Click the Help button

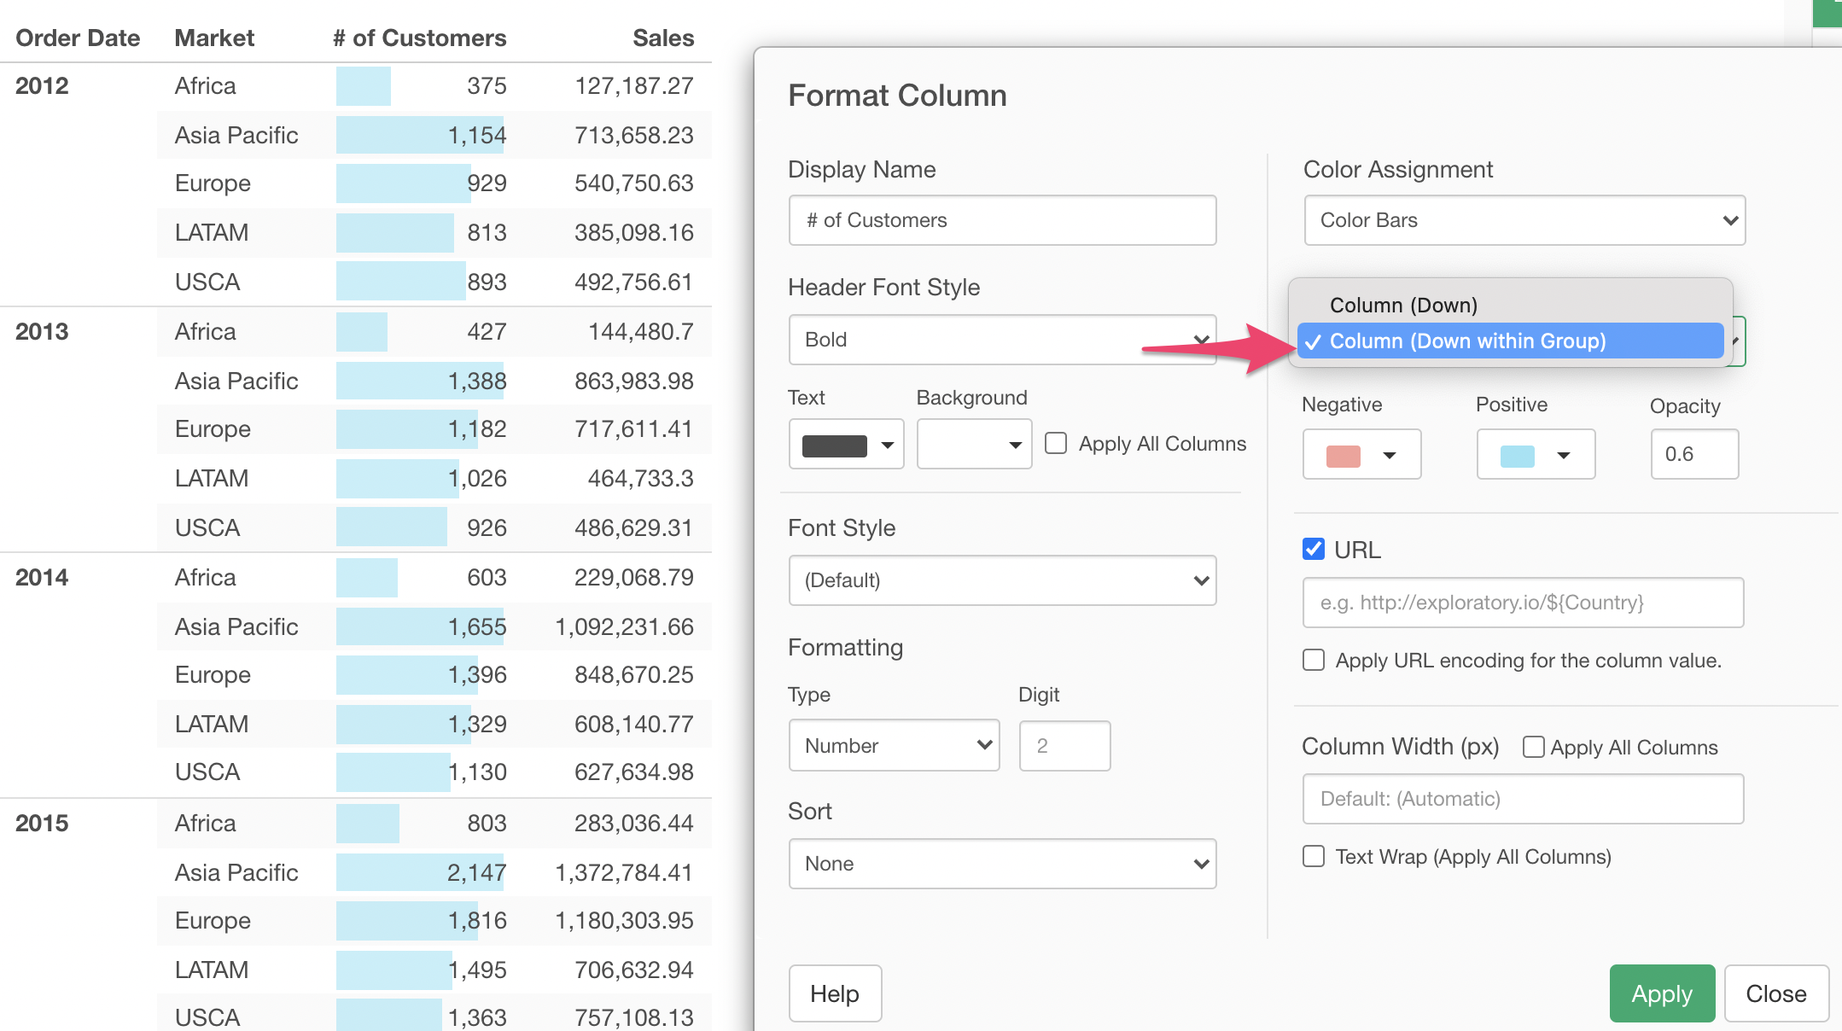[834, 993]
